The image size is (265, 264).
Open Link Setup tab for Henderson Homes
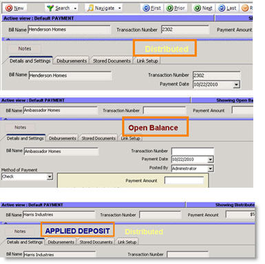pos(147,61)
